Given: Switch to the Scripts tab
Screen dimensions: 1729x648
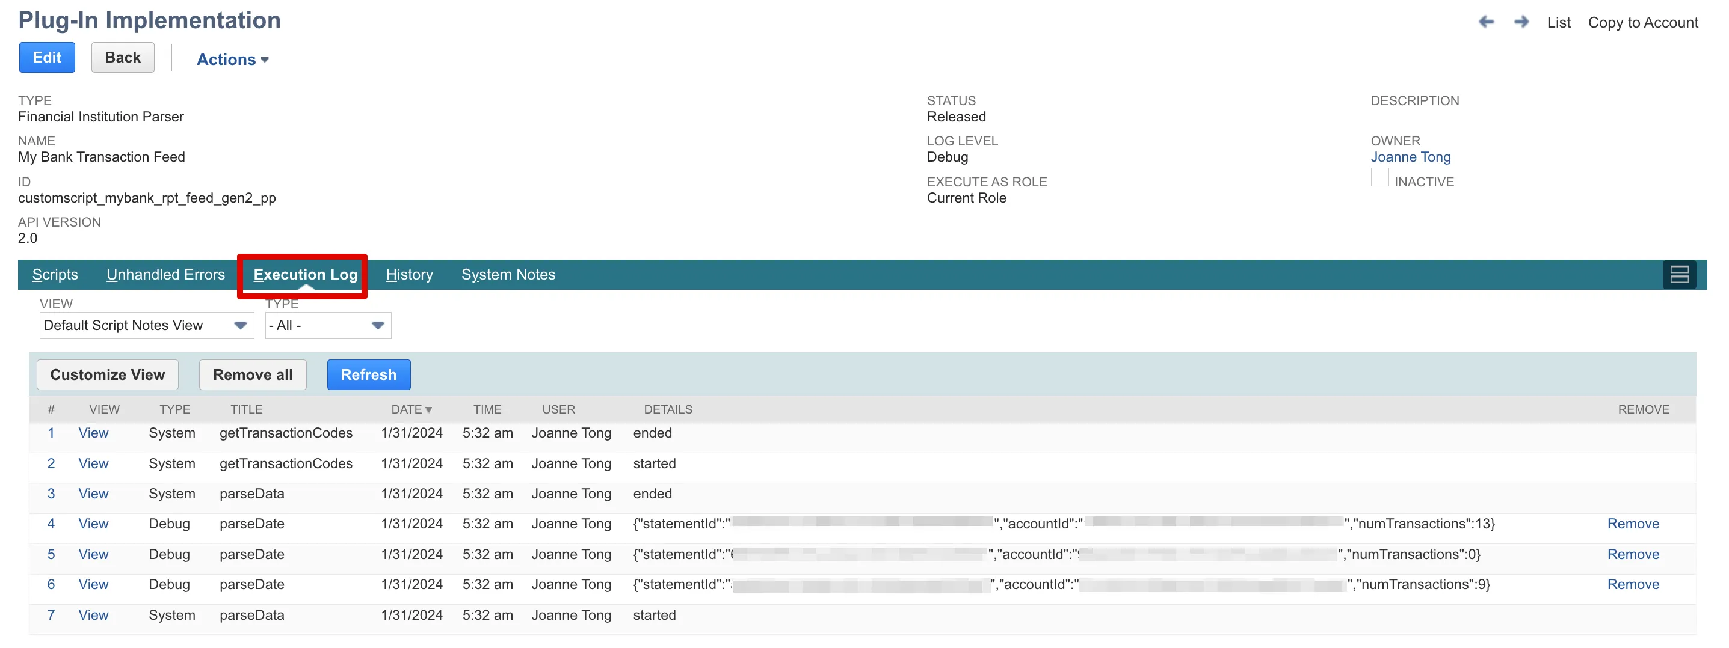Looking at the screenshot, I should (55, 274).
